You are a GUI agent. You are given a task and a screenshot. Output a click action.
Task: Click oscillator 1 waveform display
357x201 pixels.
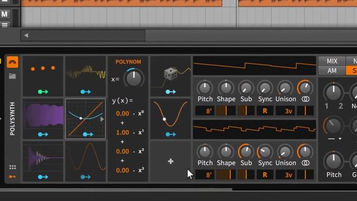point(254,66)
